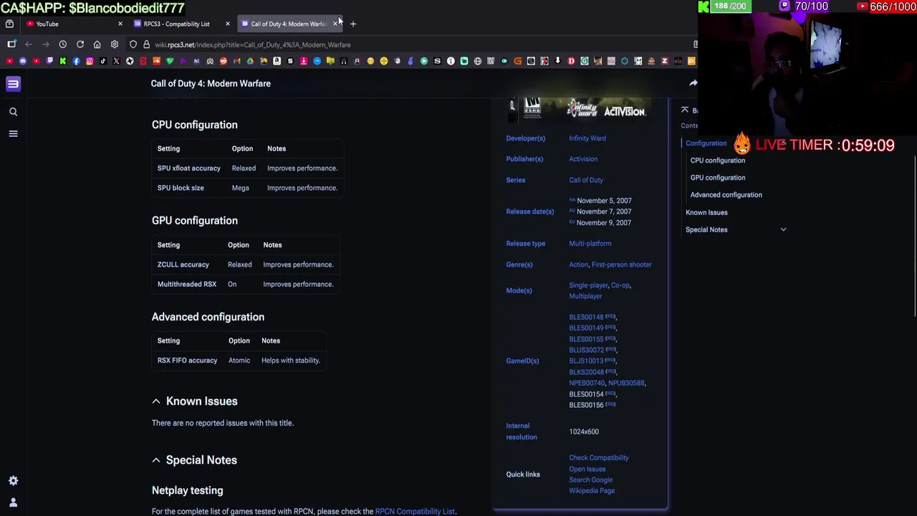
Task: Click the Search Google quick link
Action: 591,480
